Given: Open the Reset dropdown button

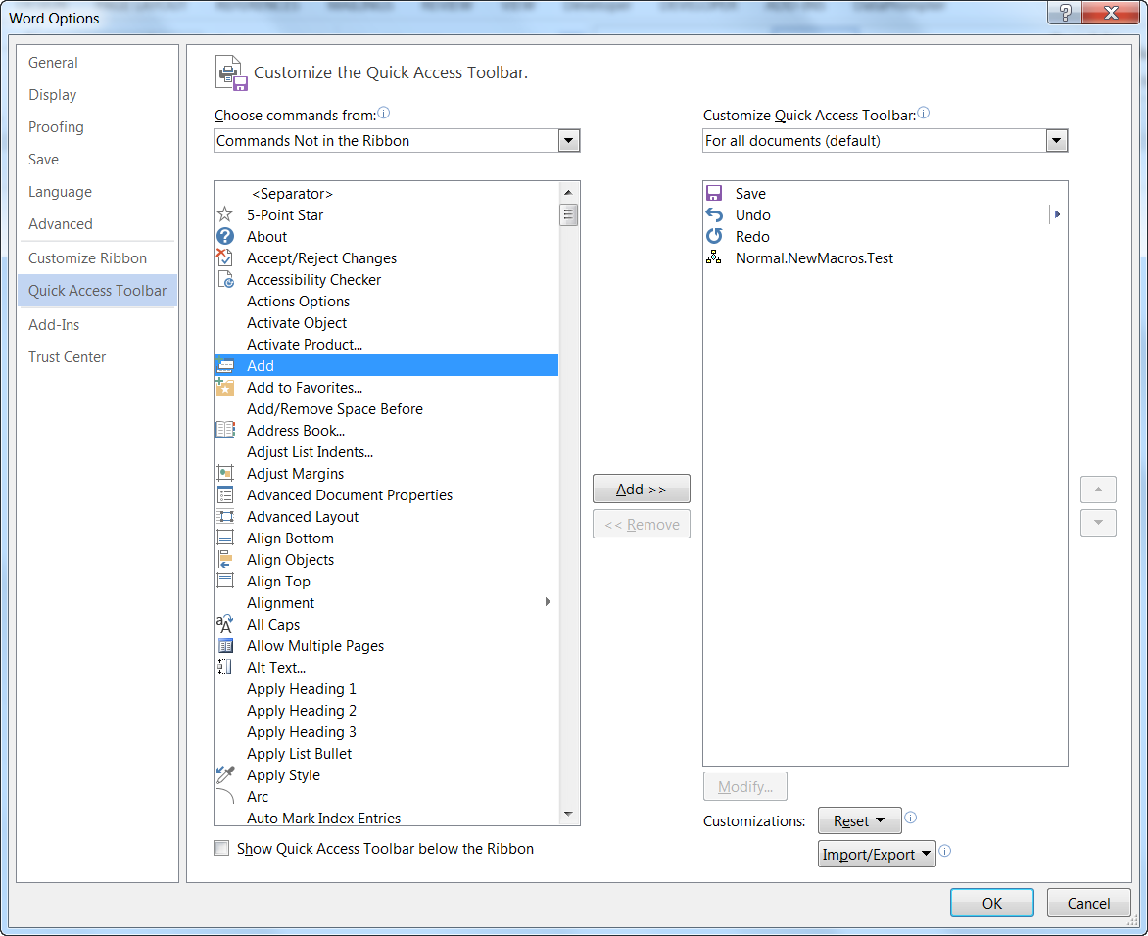Looking at the screenshot, I should [x=860, y=821].
